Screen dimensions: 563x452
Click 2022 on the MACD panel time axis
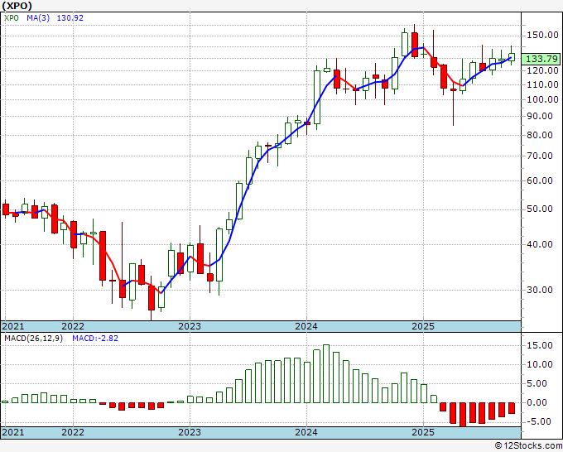[73, 432]
